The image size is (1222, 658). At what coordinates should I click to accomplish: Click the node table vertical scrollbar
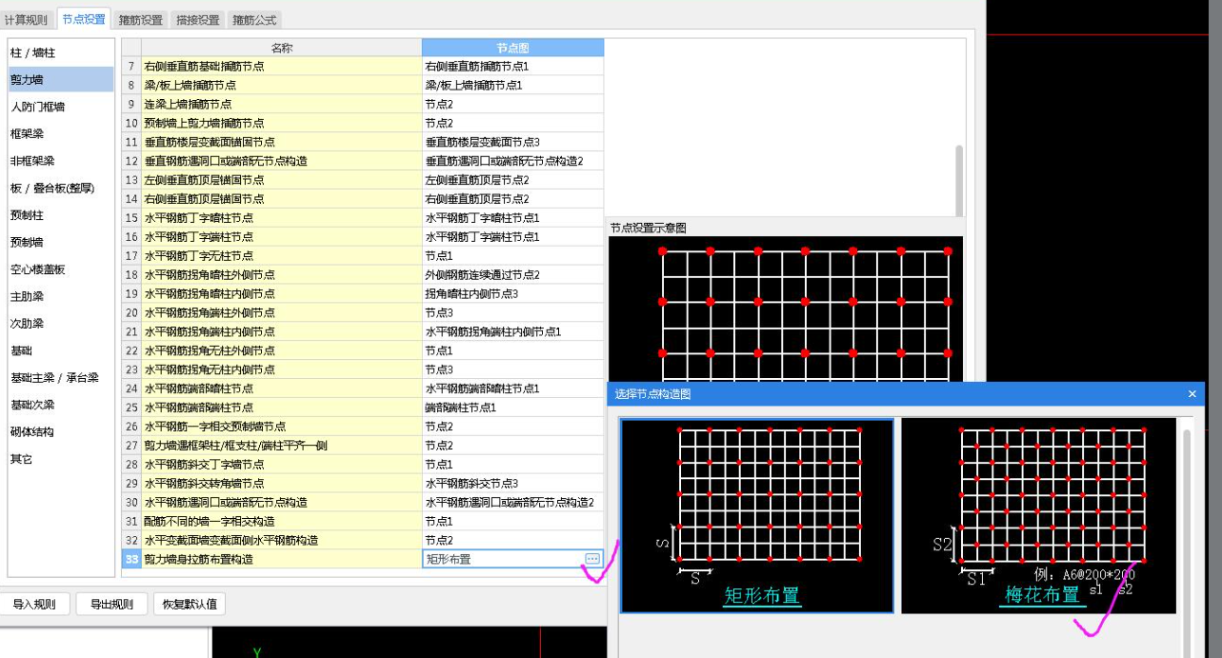tap(959, 181)
